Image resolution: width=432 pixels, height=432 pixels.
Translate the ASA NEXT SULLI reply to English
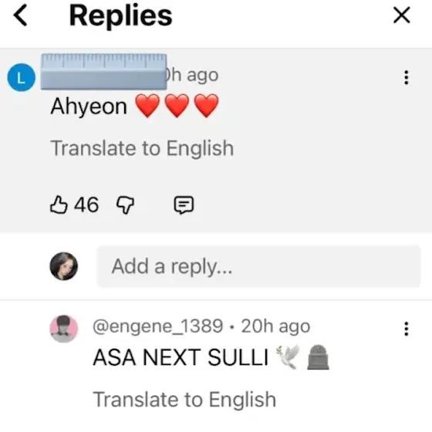(x=184, y=400)
